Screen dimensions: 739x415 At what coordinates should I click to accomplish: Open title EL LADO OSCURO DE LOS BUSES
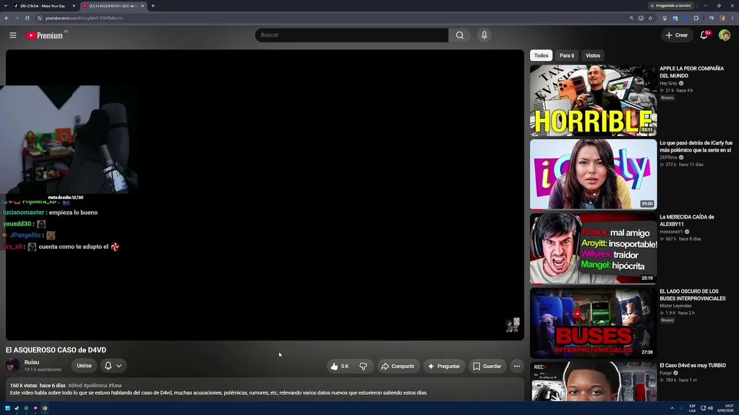tap(693, 295)
